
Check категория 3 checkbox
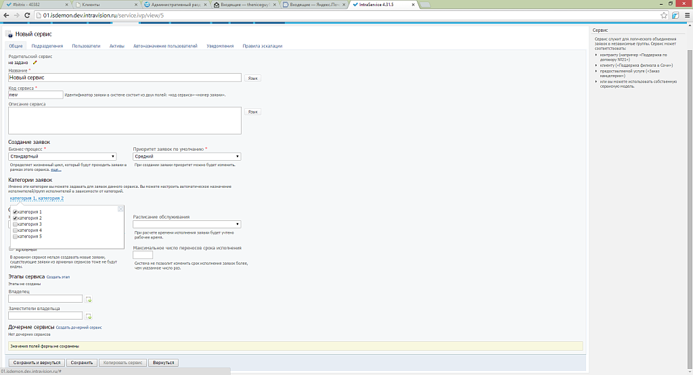click(15, 224)
